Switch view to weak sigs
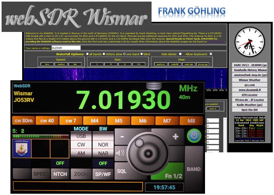This screenshot has width=274, height=195. coord(189,64)
